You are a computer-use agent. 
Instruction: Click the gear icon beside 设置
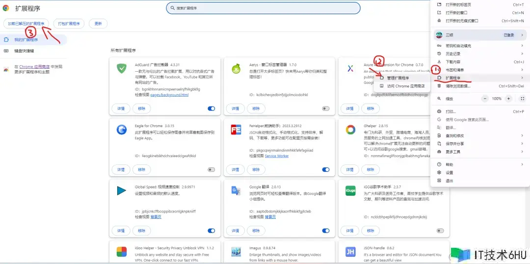(439, 172)
